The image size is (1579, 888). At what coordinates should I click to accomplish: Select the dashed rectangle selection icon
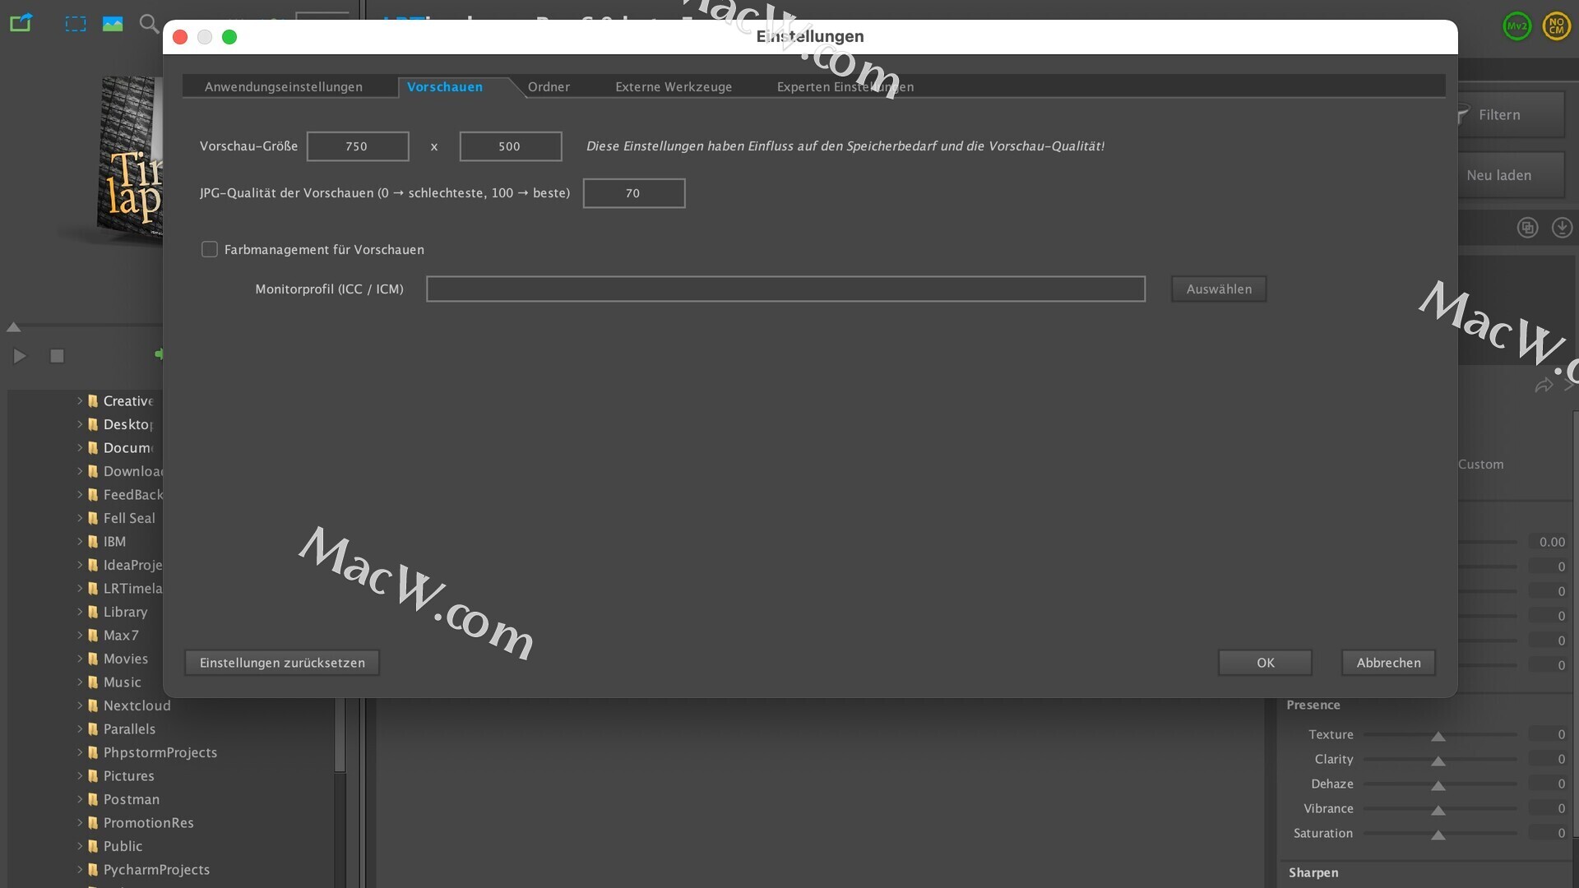75,24
